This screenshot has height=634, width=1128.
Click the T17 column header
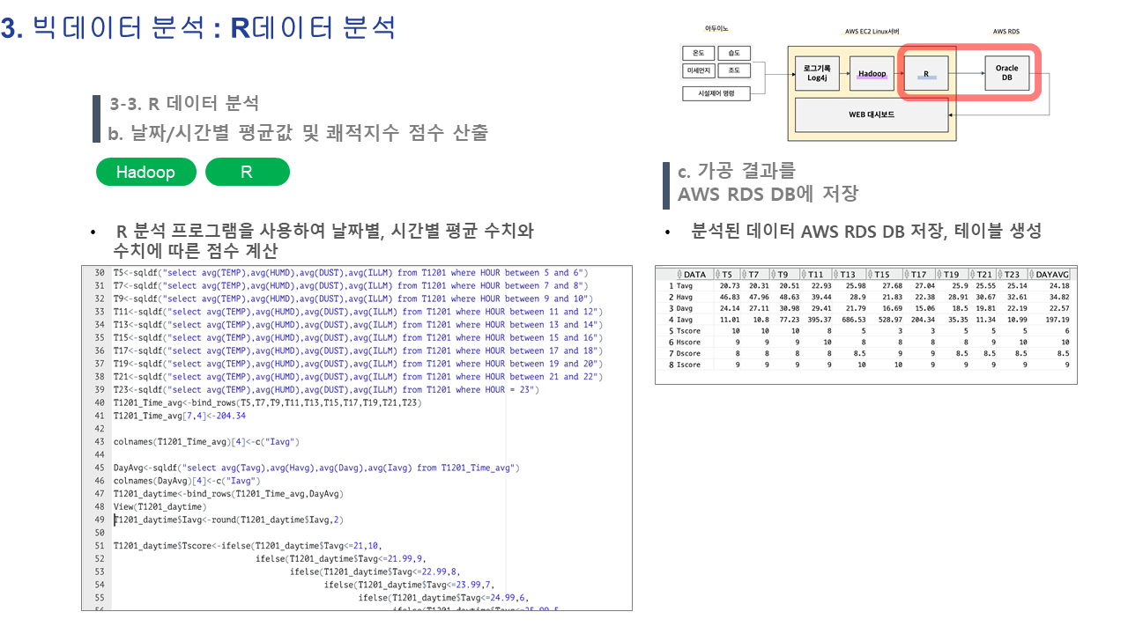[x=919, y=274]
